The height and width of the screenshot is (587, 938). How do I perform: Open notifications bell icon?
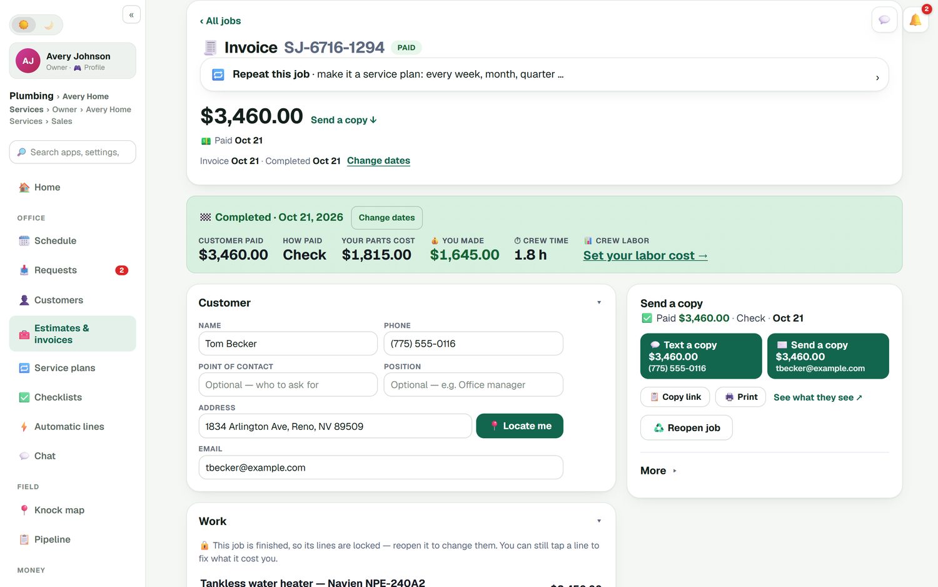[x=915, y=20]
